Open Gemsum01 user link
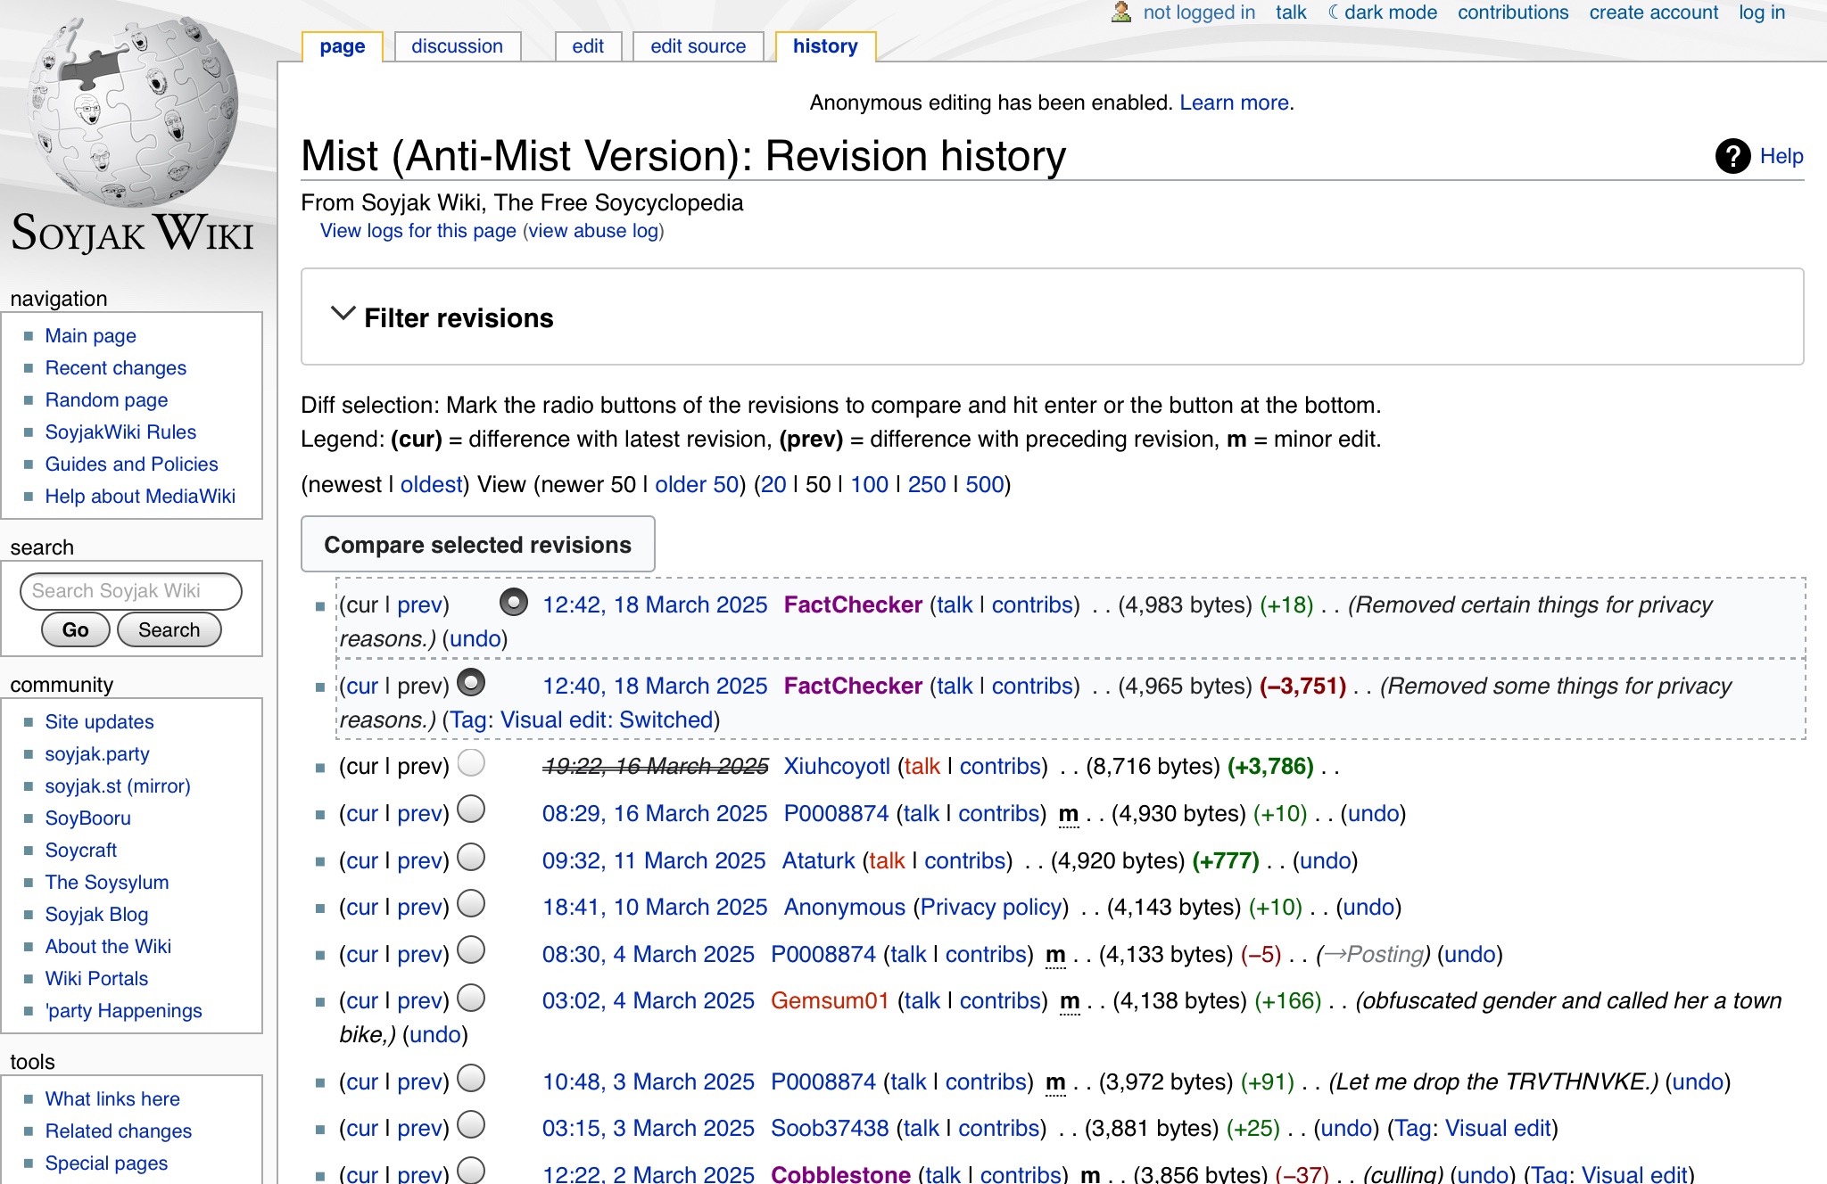1827x1184 pixels. 830,1000
